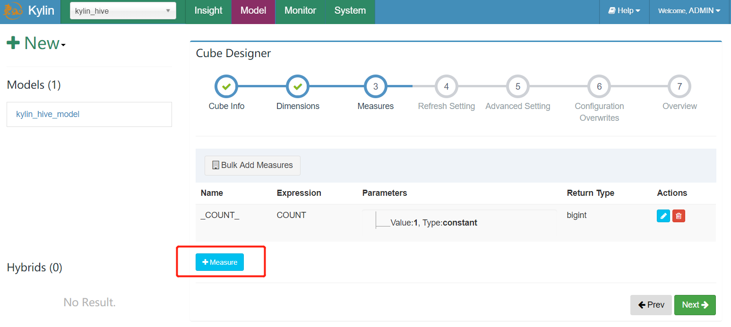Go to step 4 Refresh Setting circle
Image resolution: width=731 pixels, height=327 pixels.
pyautogui.click(x=447, y=87)
